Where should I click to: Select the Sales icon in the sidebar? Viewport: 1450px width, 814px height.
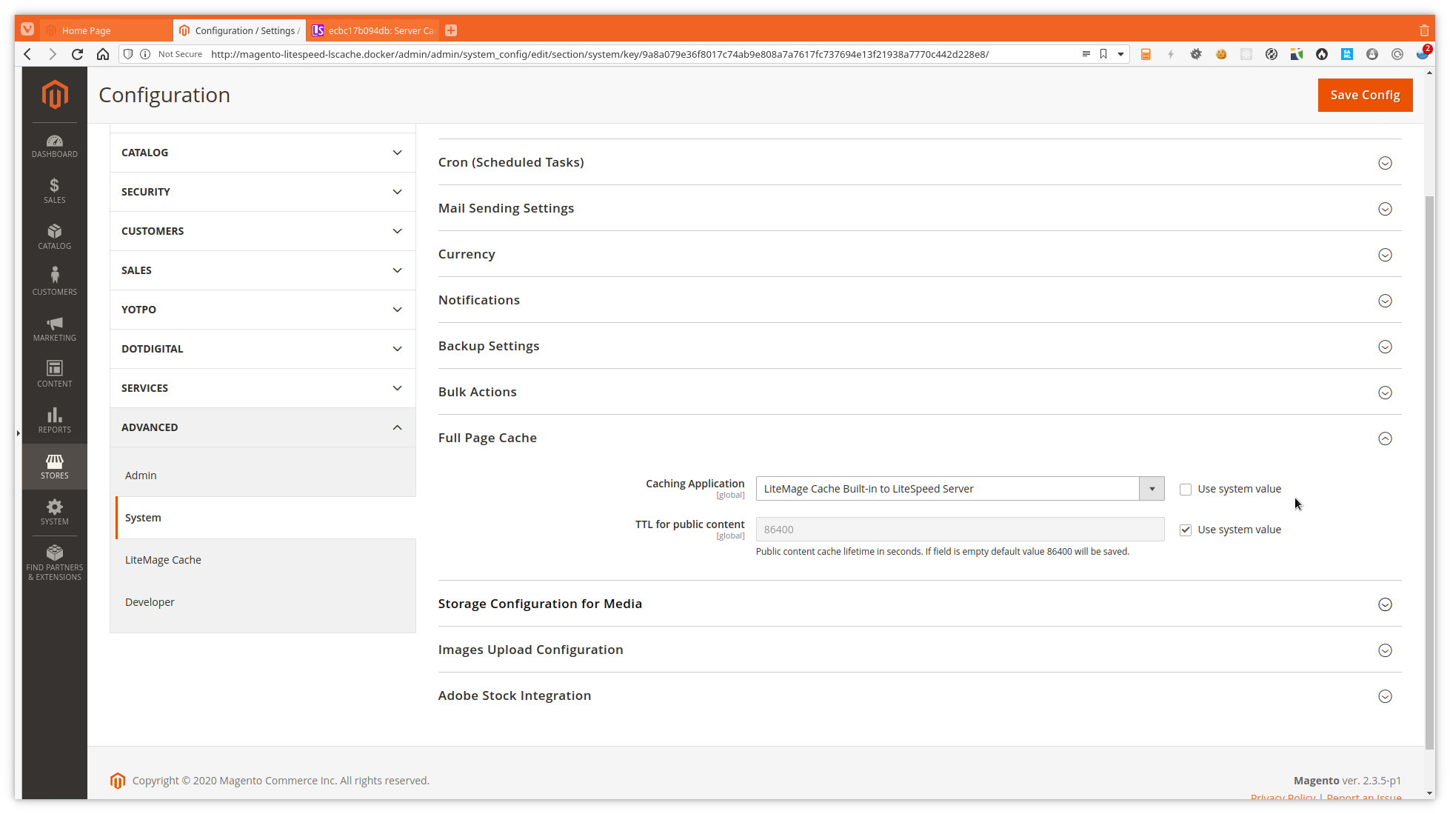click(54, 190)
